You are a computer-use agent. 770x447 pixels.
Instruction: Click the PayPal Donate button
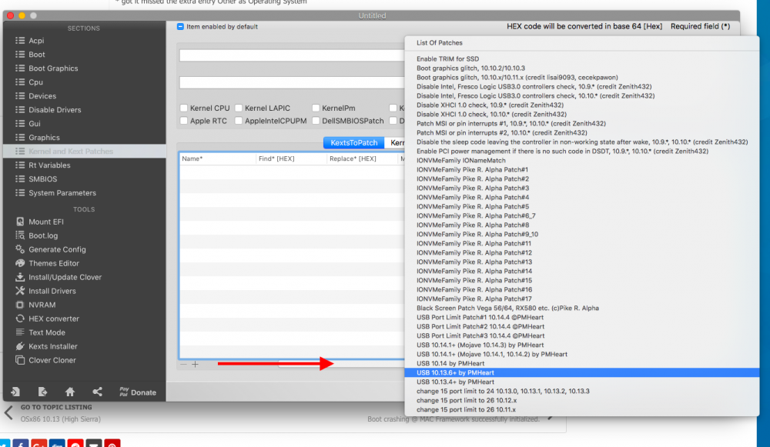click(138, 392)
